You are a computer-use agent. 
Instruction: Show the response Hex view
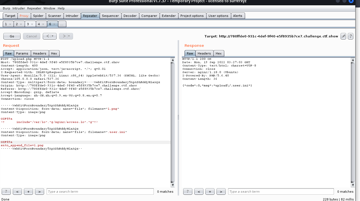click(x=219, y=53)
